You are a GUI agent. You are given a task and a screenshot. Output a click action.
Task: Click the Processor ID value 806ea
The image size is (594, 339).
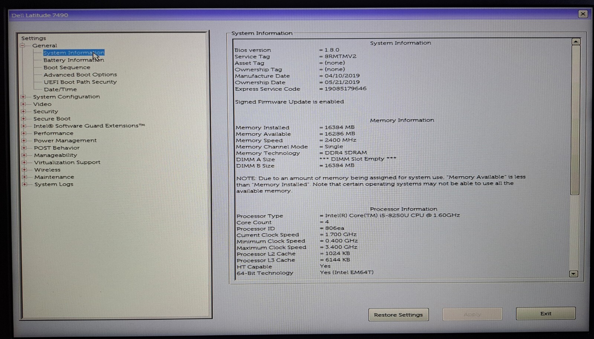pos(335,228)
